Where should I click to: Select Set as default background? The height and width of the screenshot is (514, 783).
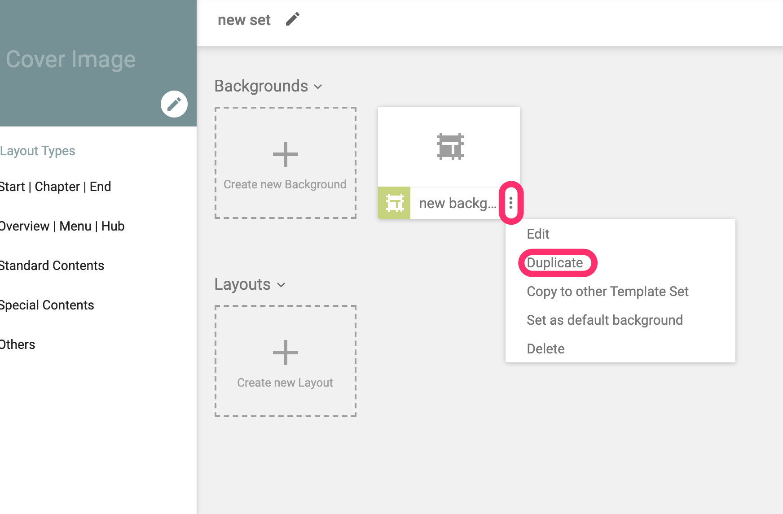[x=605, y=320]
